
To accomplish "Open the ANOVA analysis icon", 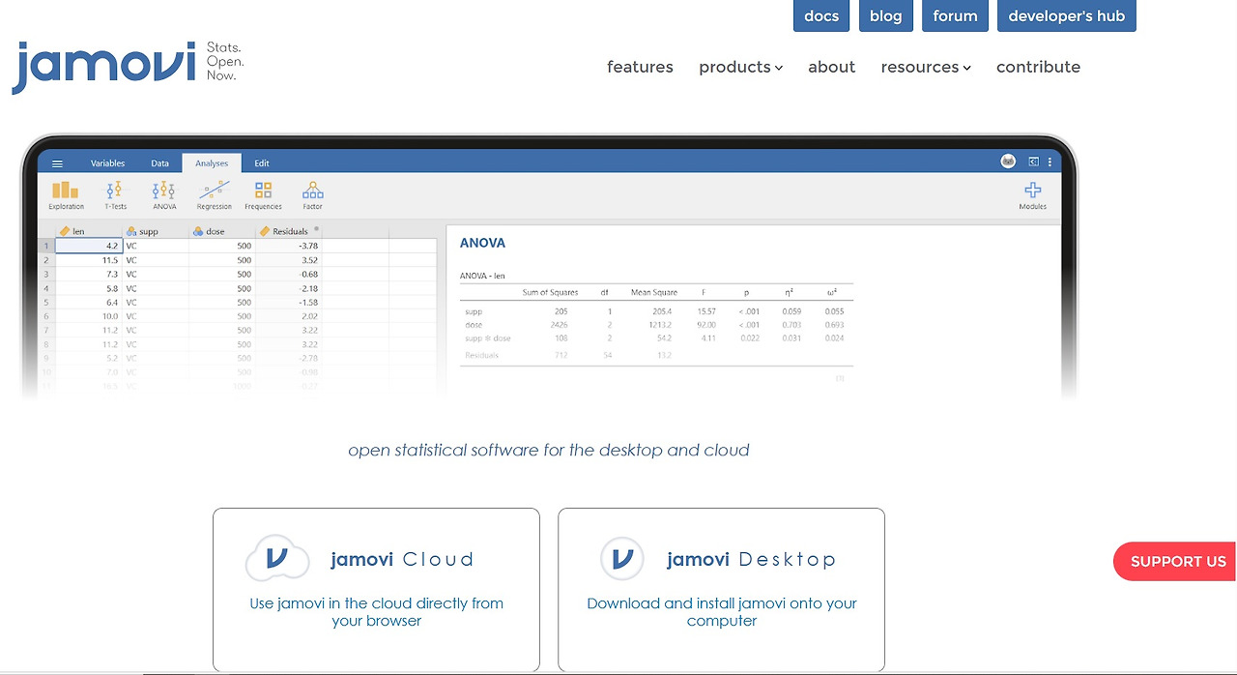I will (164, 195).
